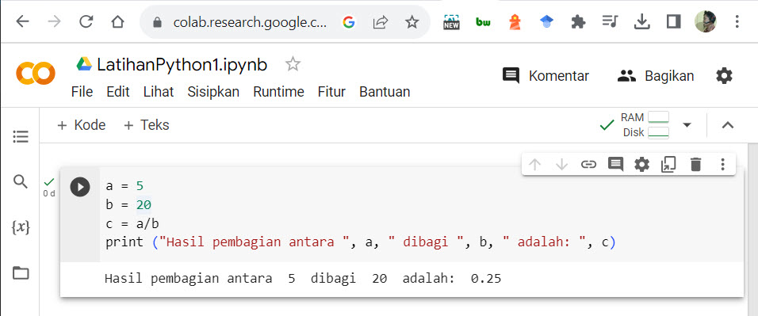
Task: Open the green bw extension
Action: tap(483, 22)
